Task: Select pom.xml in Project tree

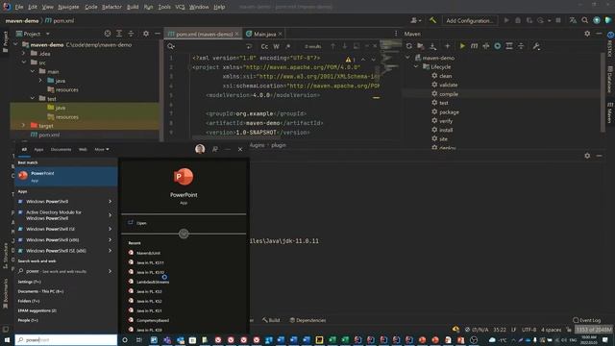Action: [x=49, y=135]
